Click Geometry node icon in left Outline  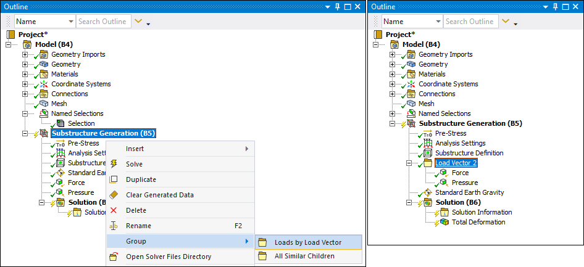tap(44, 64)
